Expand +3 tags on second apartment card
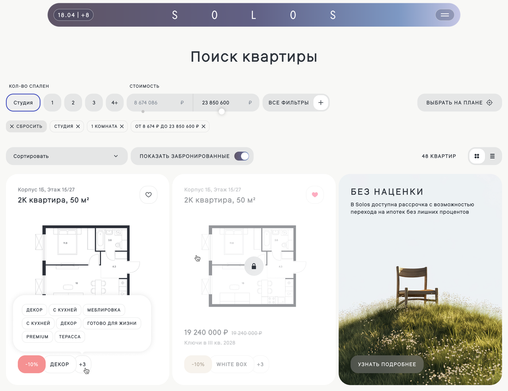Image resolution: width=508 pixels, height=391 pixels. pos(260,364)
